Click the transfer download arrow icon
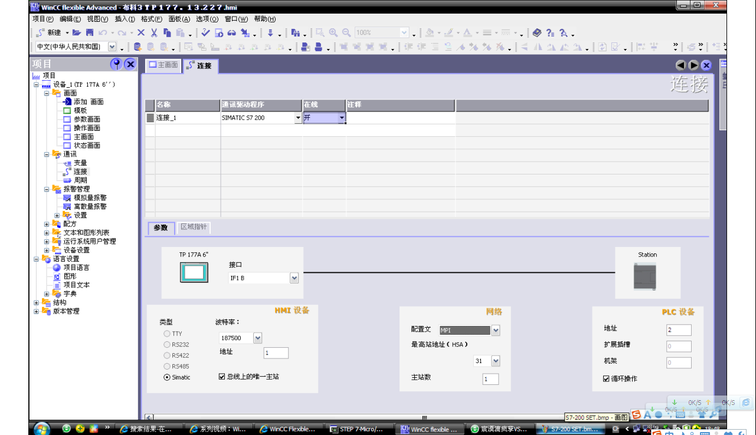Viewport: 756px width, 435px height. [270, 33]
